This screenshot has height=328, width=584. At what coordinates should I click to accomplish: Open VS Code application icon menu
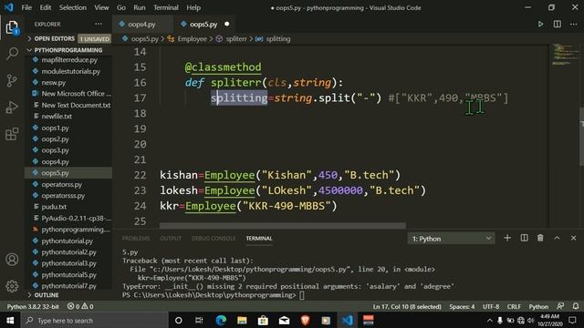coord(8,7)
